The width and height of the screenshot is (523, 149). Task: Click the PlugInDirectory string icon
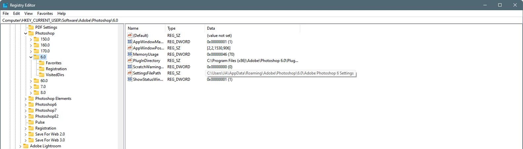(x=130, y=60)
